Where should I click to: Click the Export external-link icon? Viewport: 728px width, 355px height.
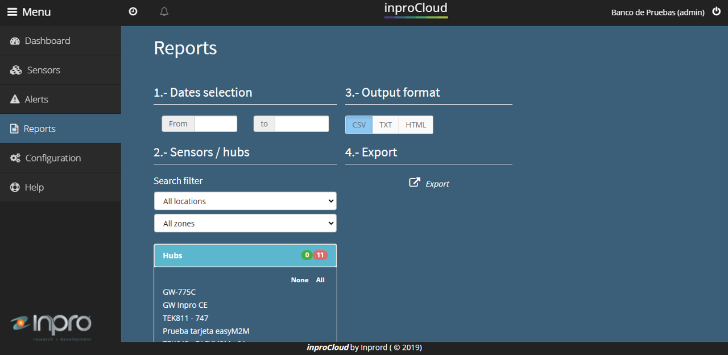point(415,183)
